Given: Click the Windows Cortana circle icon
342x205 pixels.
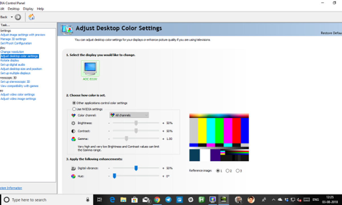Looking at the screenshot, I should 6,200.
